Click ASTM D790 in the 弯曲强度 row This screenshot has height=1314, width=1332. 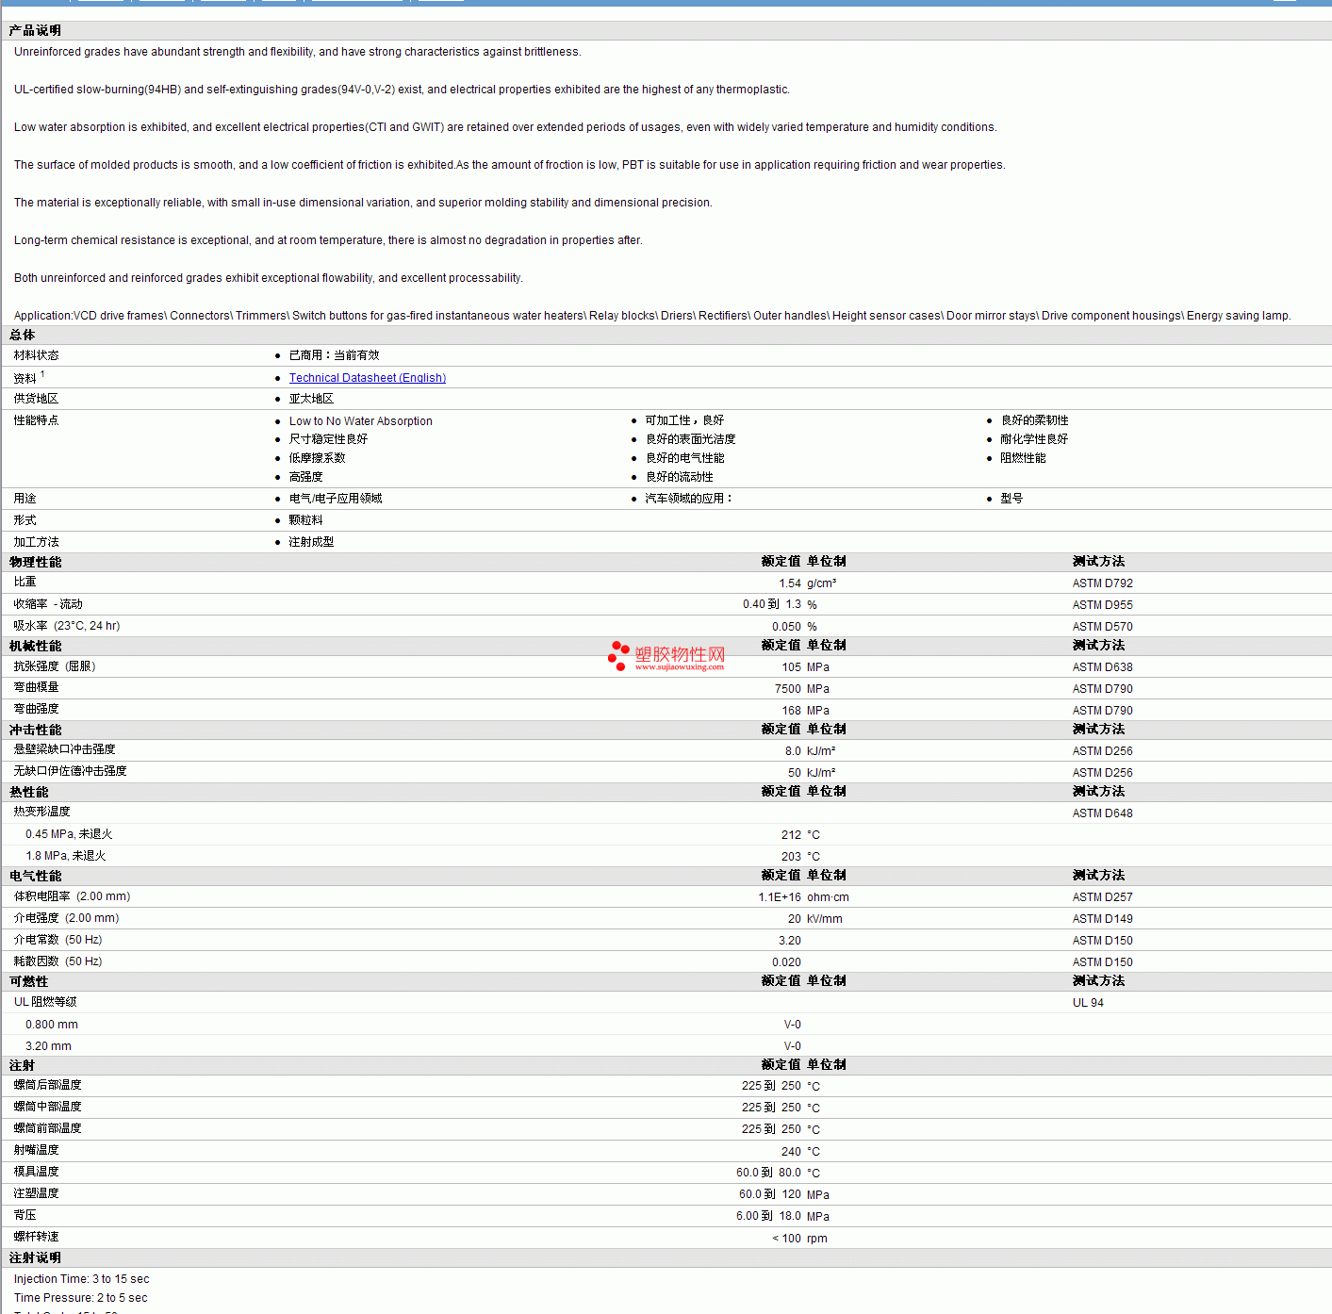[1103, 711]
